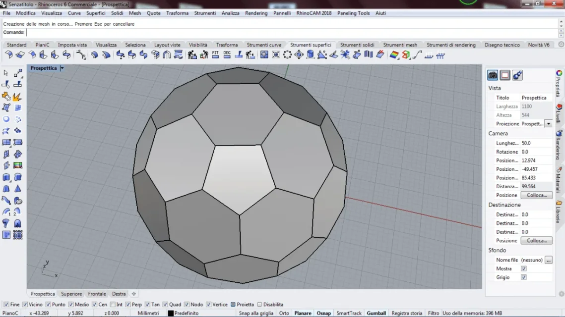Click the FIT surface tool icon
Image resolution: width=565 pixels, height=317 pixels.
[215, 54]
